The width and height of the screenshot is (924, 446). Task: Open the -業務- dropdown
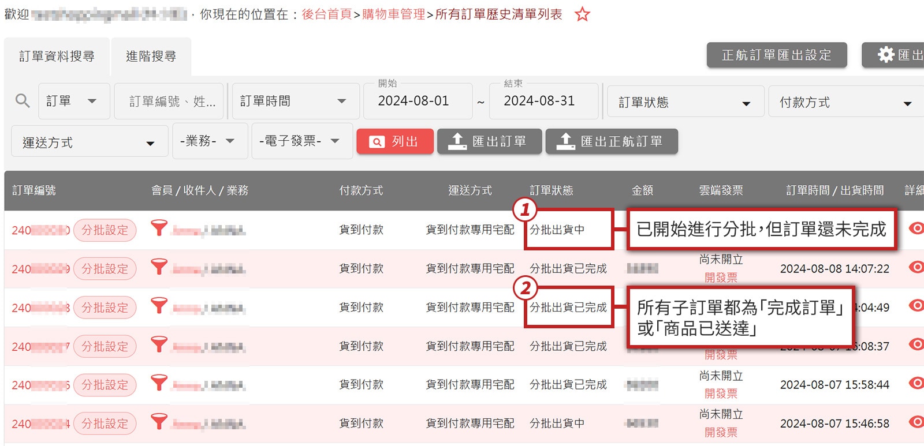tap(210, 141)
